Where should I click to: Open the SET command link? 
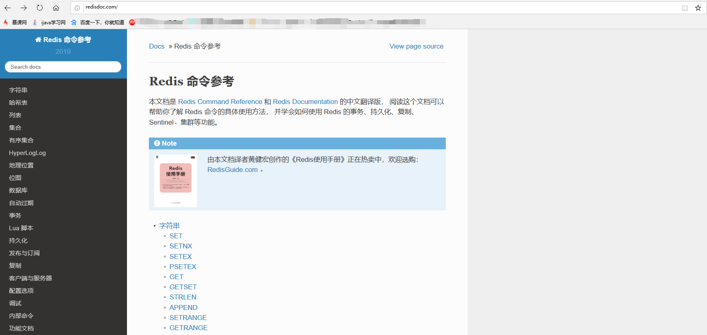pos(176,236)
